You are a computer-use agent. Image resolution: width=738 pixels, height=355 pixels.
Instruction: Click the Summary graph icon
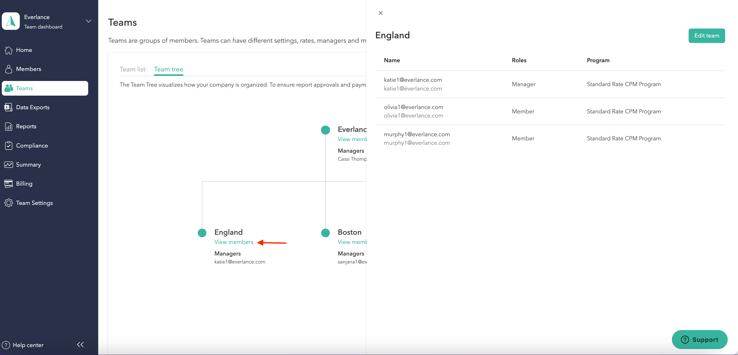click(8, 165)
